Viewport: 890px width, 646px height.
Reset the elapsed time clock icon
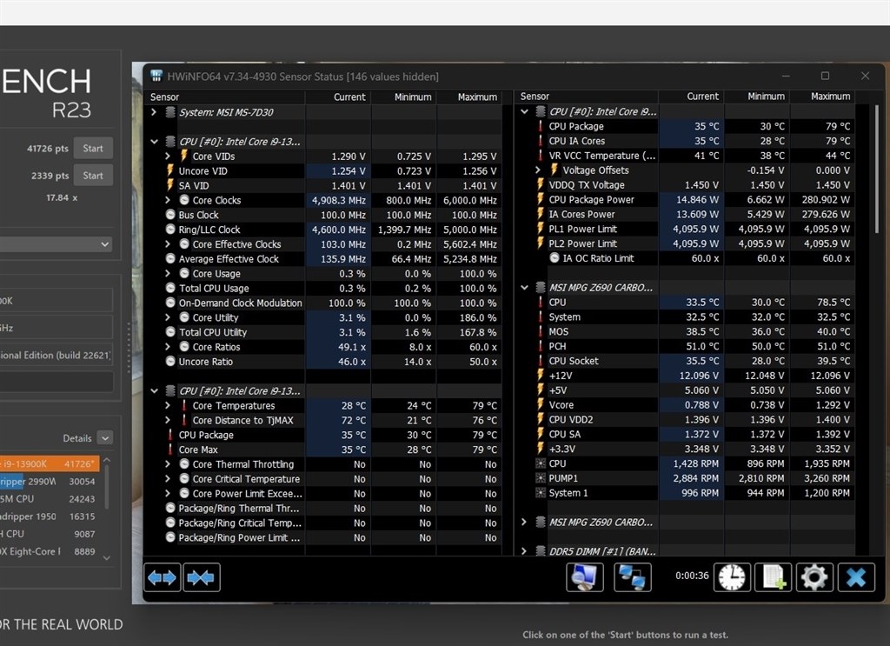[732, 577]
